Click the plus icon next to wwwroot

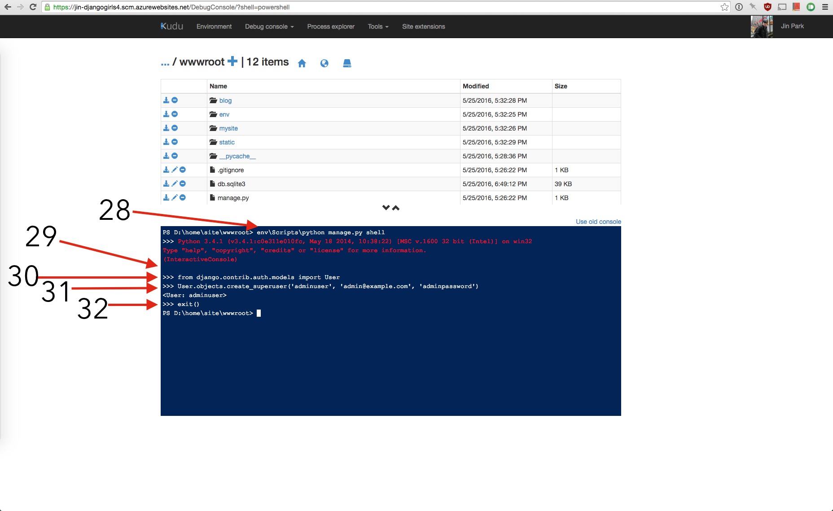pos(232,61)
